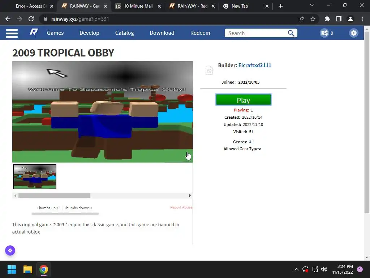Open the Redeem menu item
This screenshot has height=278, width=370.
[200, 33]
